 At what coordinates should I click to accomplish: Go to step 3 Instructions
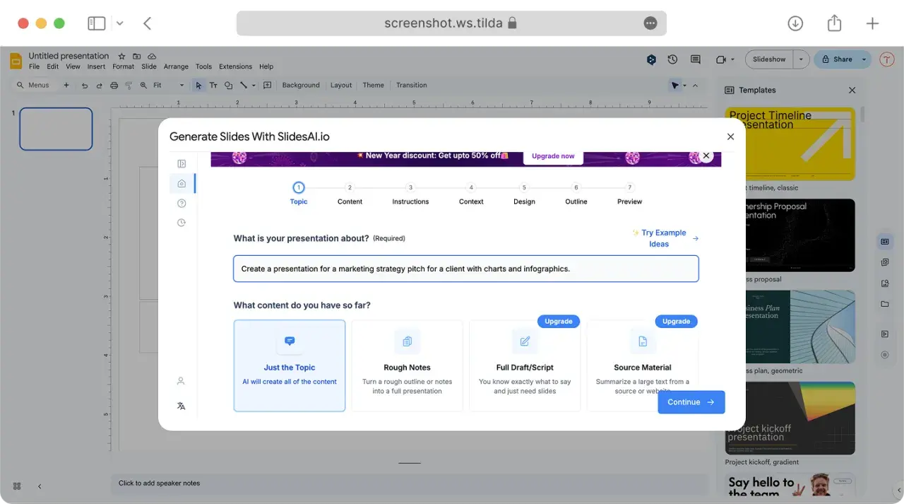click(410, 194)
